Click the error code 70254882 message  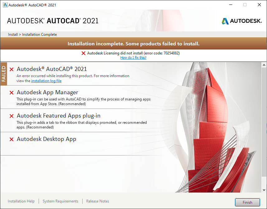click(x=133, y=53)
